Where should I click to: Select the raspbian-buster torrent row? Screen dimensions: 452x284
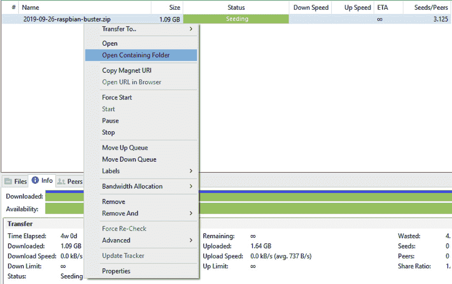pos(64,19)
